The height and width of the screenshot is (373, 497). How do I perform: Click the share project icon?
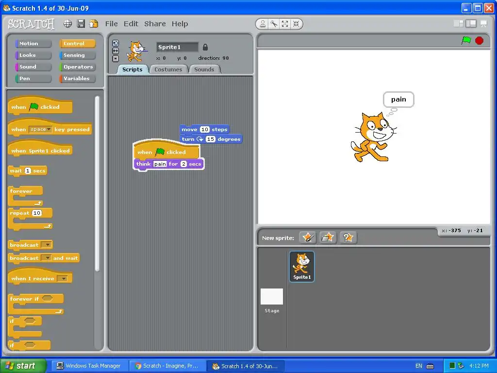point(94,24)
